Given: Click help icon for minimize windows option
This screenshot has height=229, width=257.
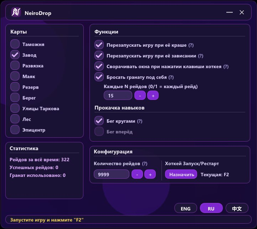Looking at the screenshot, I should click(x=226, y=67).
